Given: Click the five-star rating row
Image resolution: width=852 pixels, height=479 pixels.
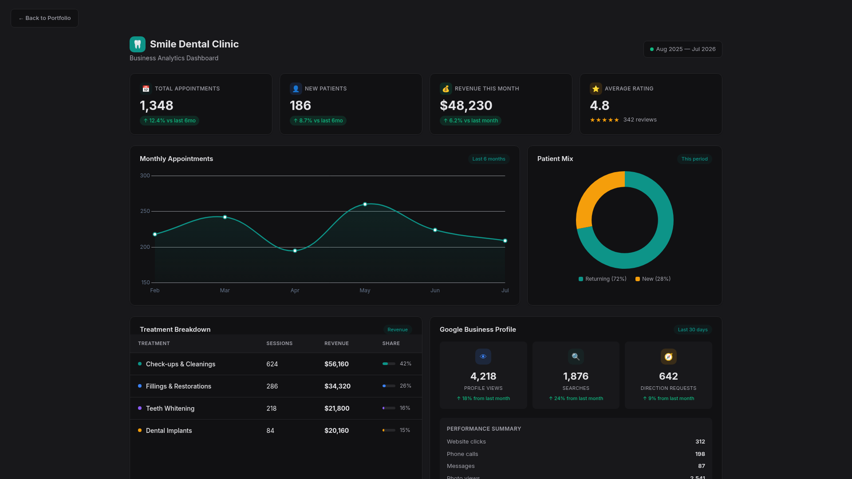Looking at the screenshot, I should point(604,120).
